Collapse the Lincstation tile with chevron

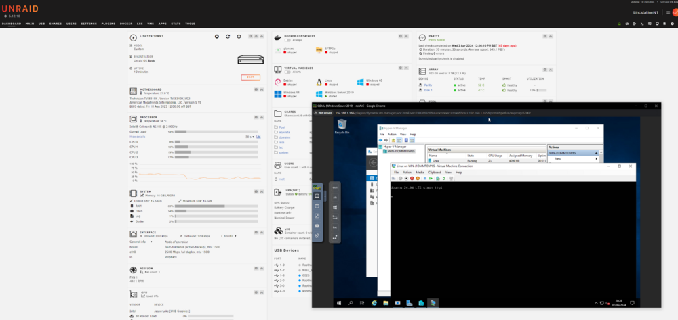coord(262,37)
